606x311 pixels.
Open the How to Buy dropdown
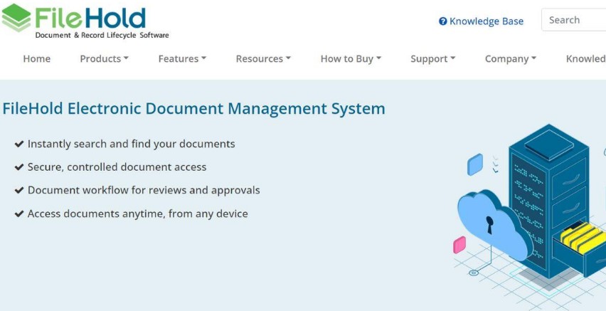(351, 59)
